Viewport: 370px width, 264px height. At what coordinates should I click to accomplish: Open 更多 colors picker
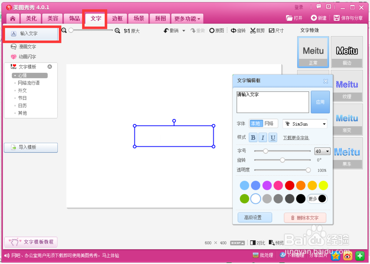(x=317, y=199)
